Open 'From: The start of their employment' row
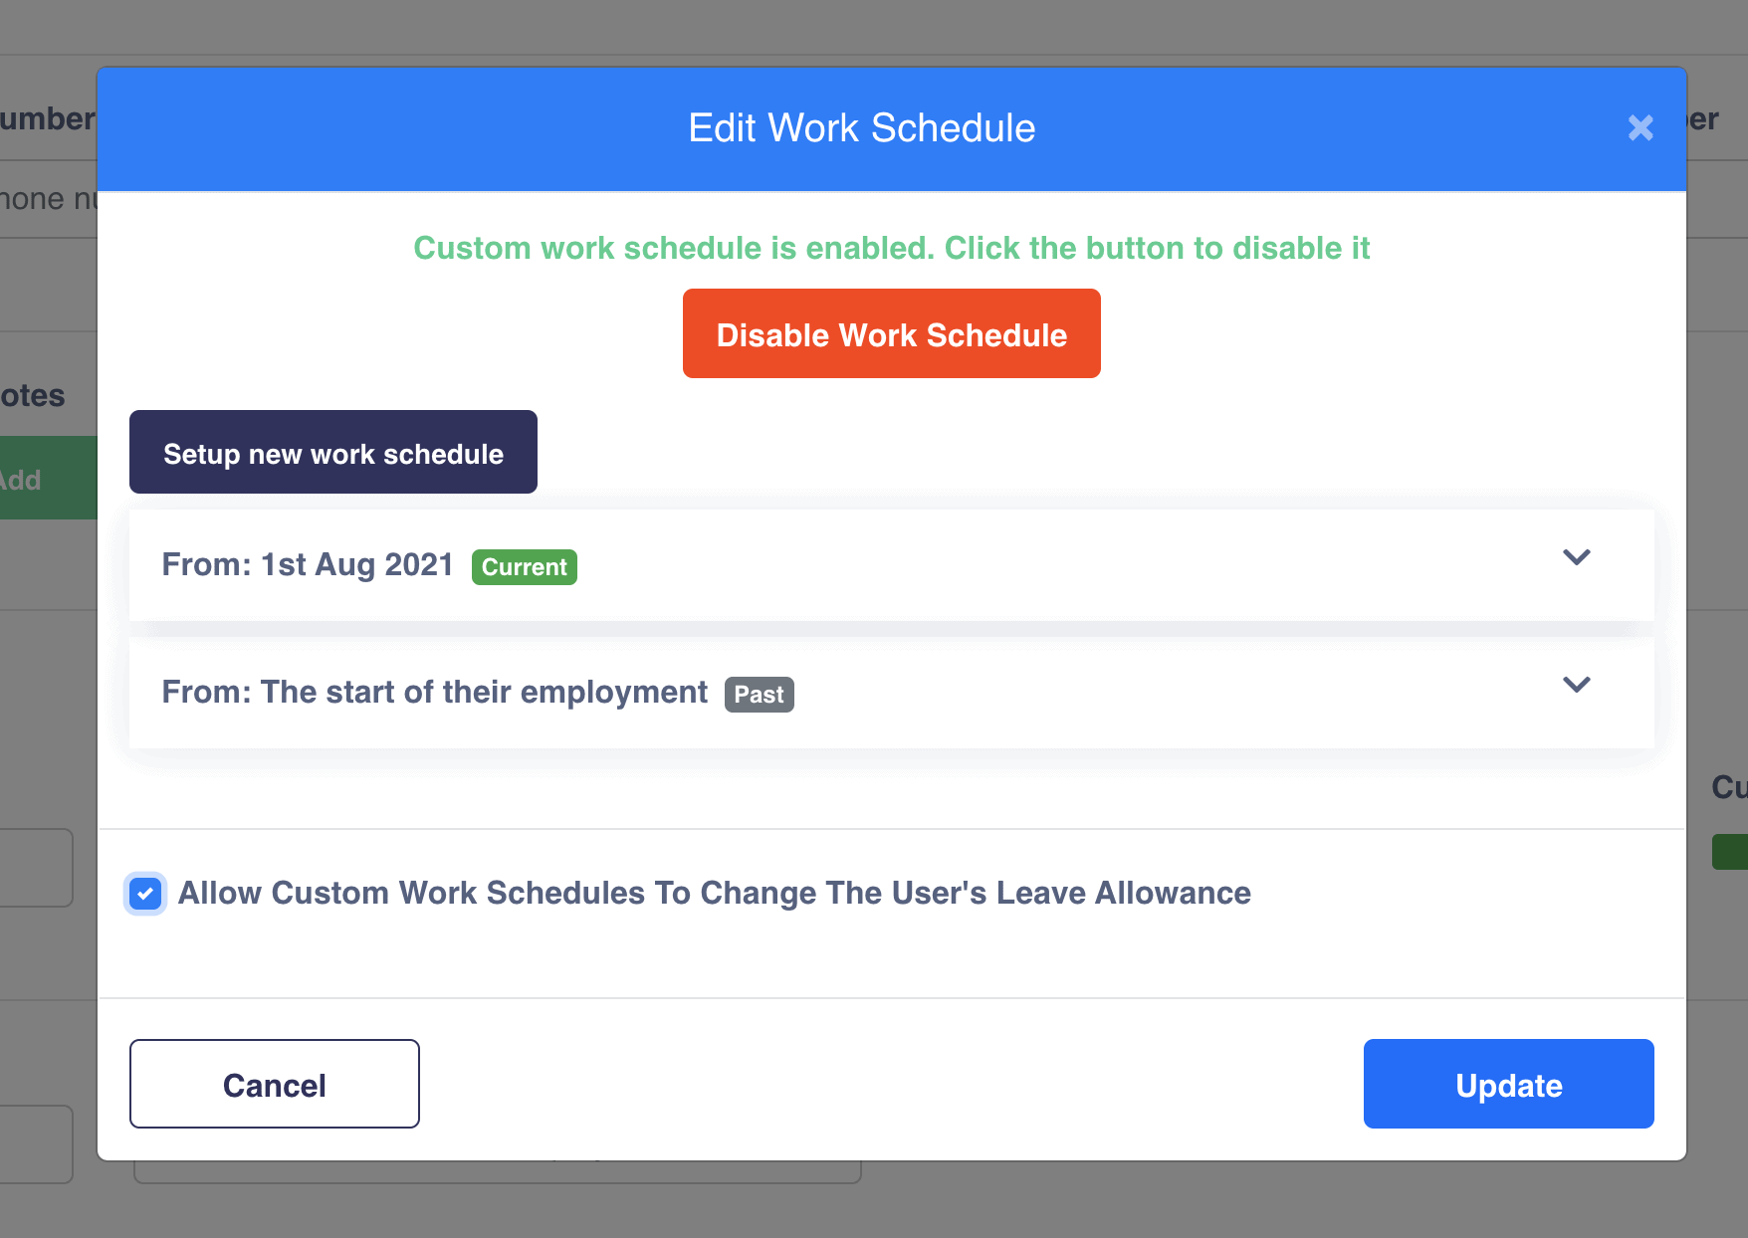 [434, 693]
